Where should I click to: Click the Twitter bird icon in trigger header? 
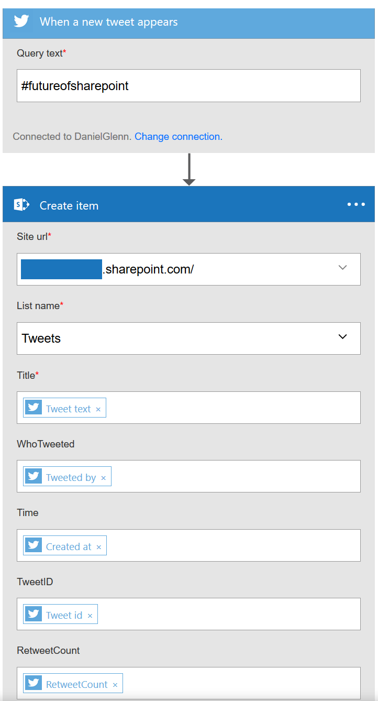[21, 21]
